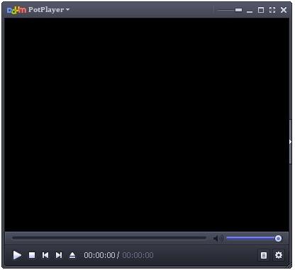295x270 pixels.
Task: Mute audio via the speaker icon
Action: tap(218, 239)
